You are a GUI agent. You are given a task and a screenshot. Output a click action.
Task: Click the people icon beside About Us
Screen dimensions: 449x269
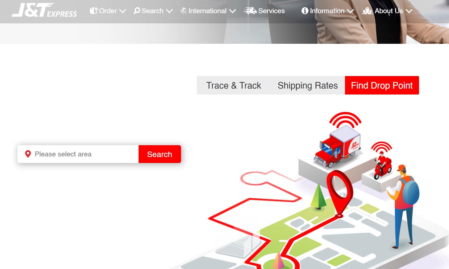coord(367,11)
